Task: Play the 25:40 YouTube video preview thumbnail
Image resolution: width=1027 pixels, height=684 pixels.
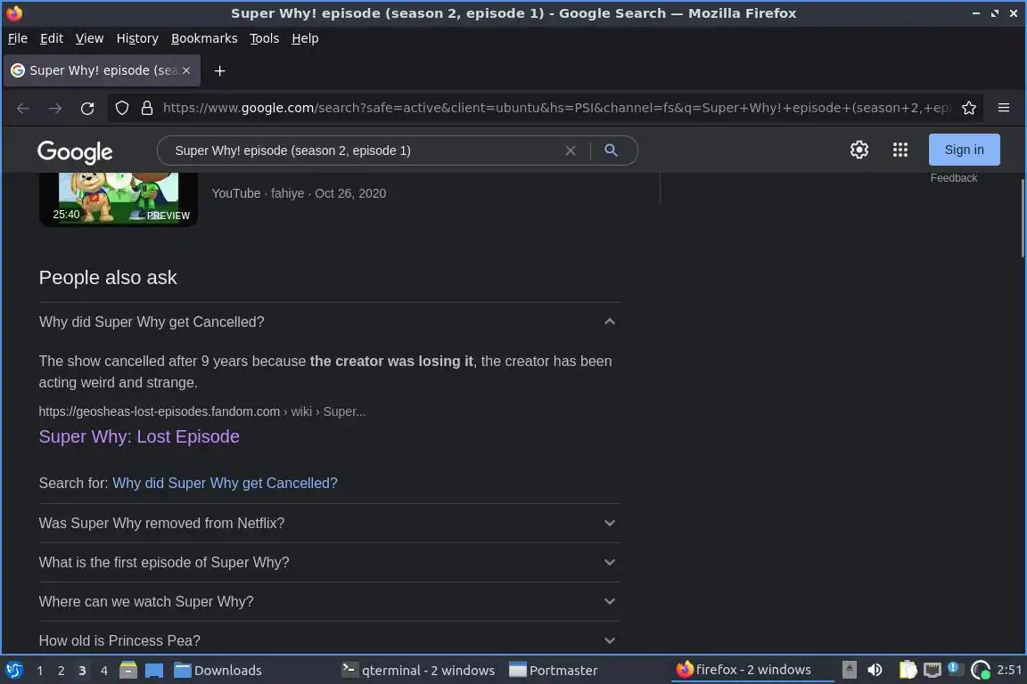Action: 119,199
